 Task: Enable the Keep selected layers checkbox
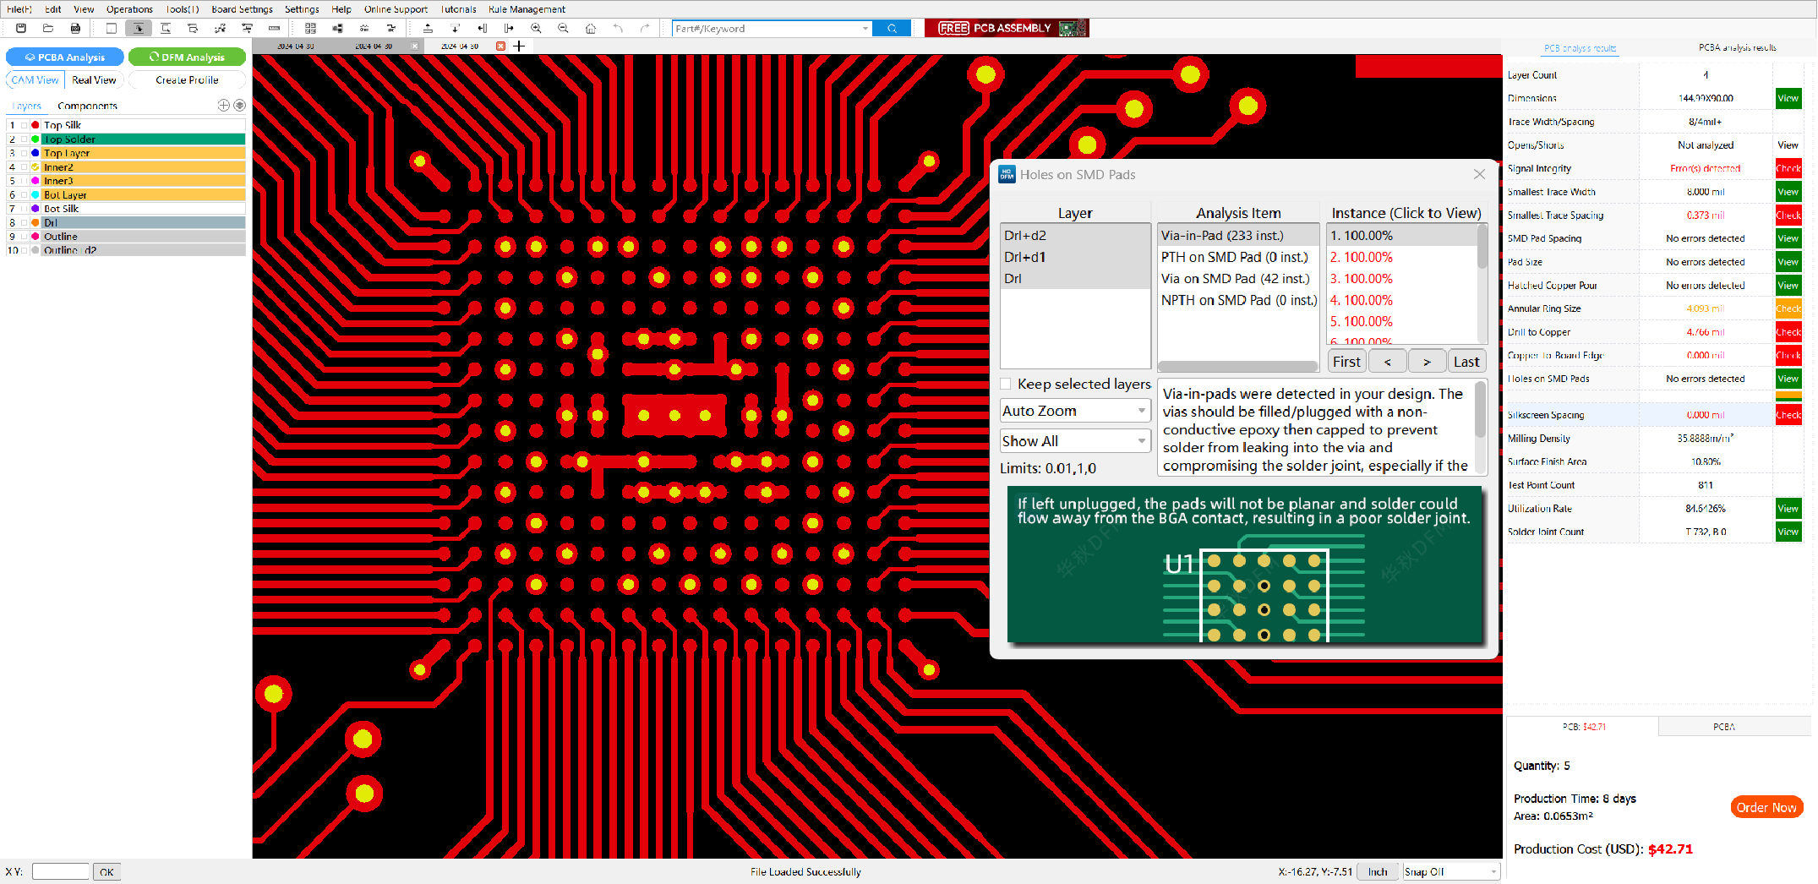pyautogui.click(x=1006, y=385)
